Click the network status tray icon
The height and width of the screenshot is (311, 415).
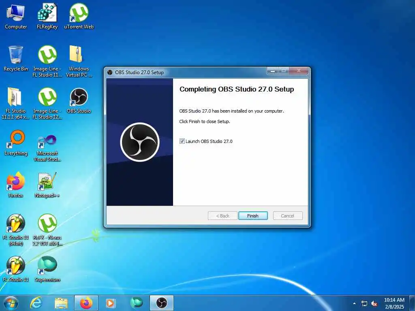[x=364, y=304]
